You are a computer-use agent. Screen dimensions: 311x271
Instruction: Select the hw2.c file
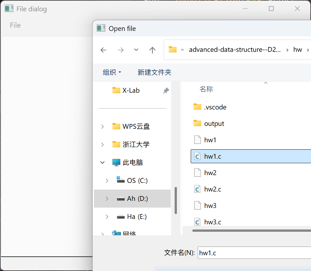(213, 189)
